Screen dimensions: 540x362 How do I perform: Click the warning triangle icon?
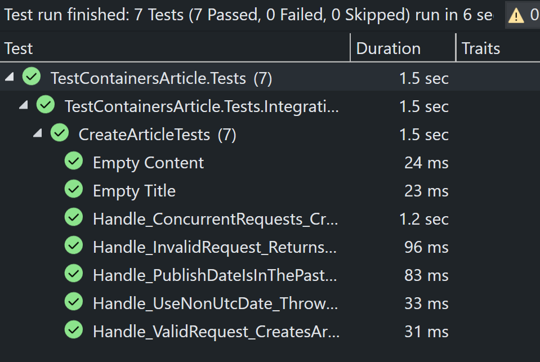[516, 15]
